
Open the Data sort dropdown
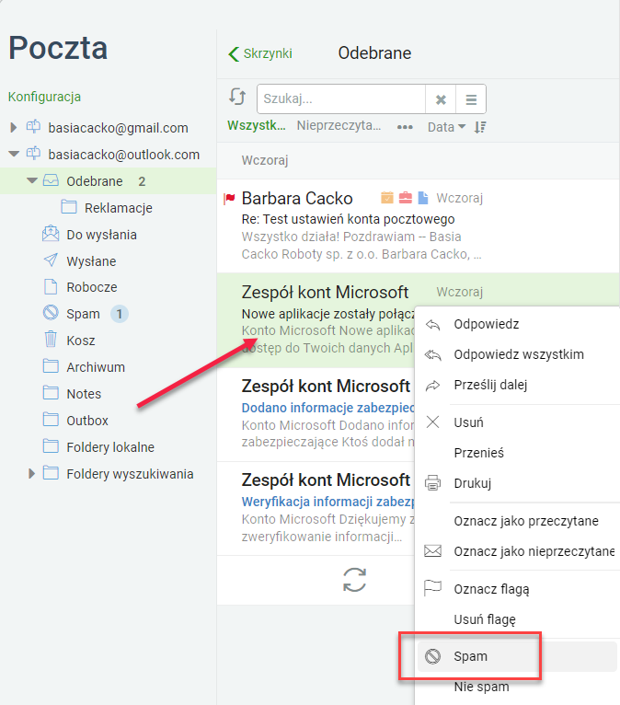pos(446,127)
